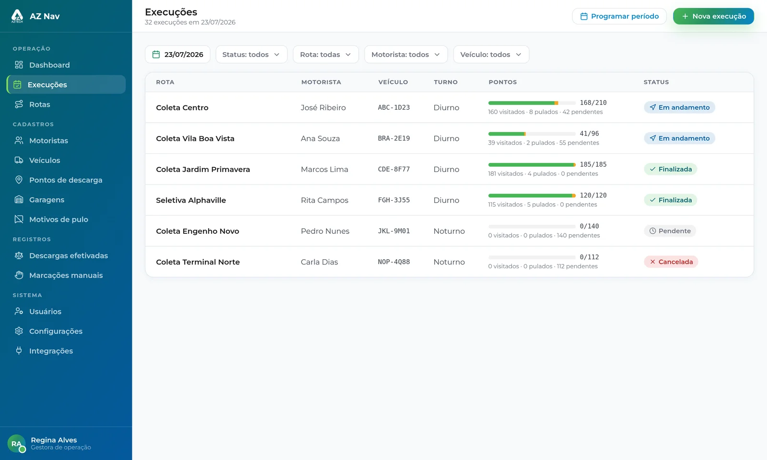The image size is (767, 460).
Task: Click the Dashboard grid icon
Action: 19,65
